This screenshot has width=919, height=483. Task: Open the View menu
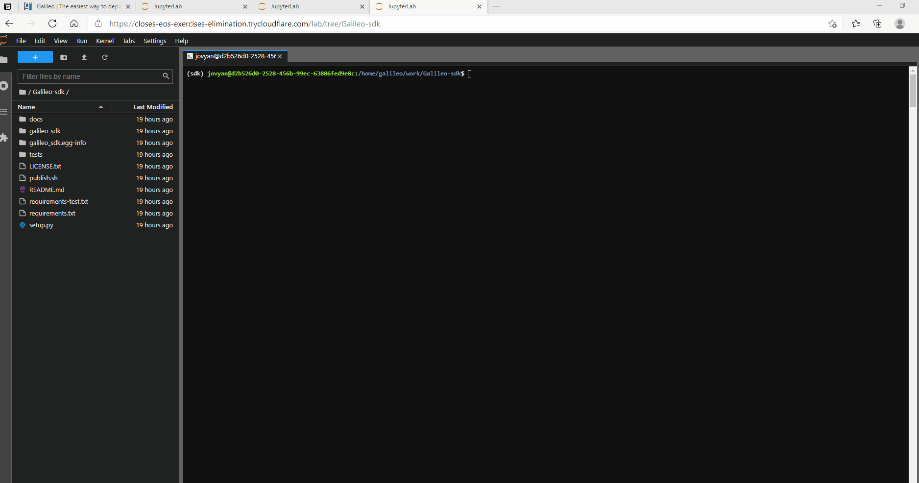coord(61,41)
